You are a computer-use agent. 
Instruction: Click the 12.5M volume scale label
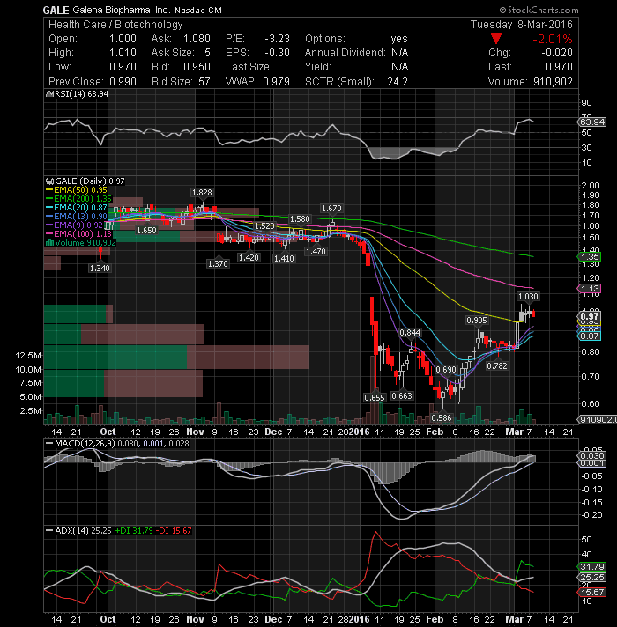point(28,356)
